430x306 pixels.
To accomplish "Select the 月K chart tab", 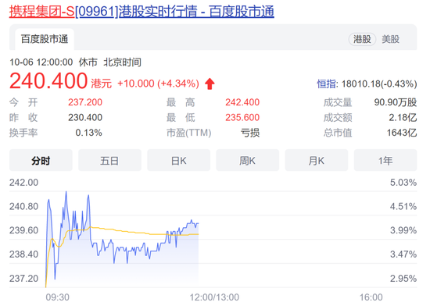I will point(317,160).
